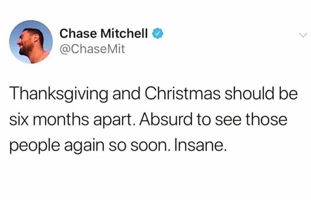The image size is (311, 204).
Task: Open the tweet options chevron menu
Action: (302, 34)
